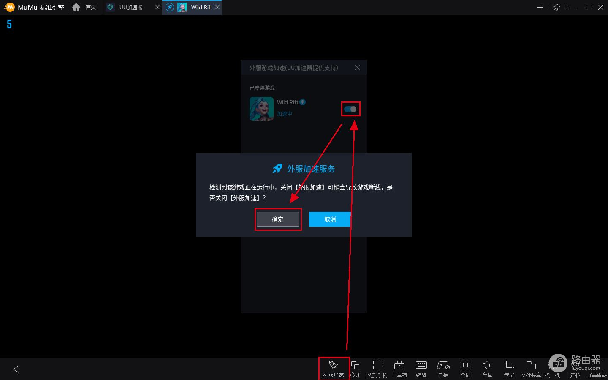
Task: Open the 音量 volume control
Action: pyautogui.click(x=487, y=369)
